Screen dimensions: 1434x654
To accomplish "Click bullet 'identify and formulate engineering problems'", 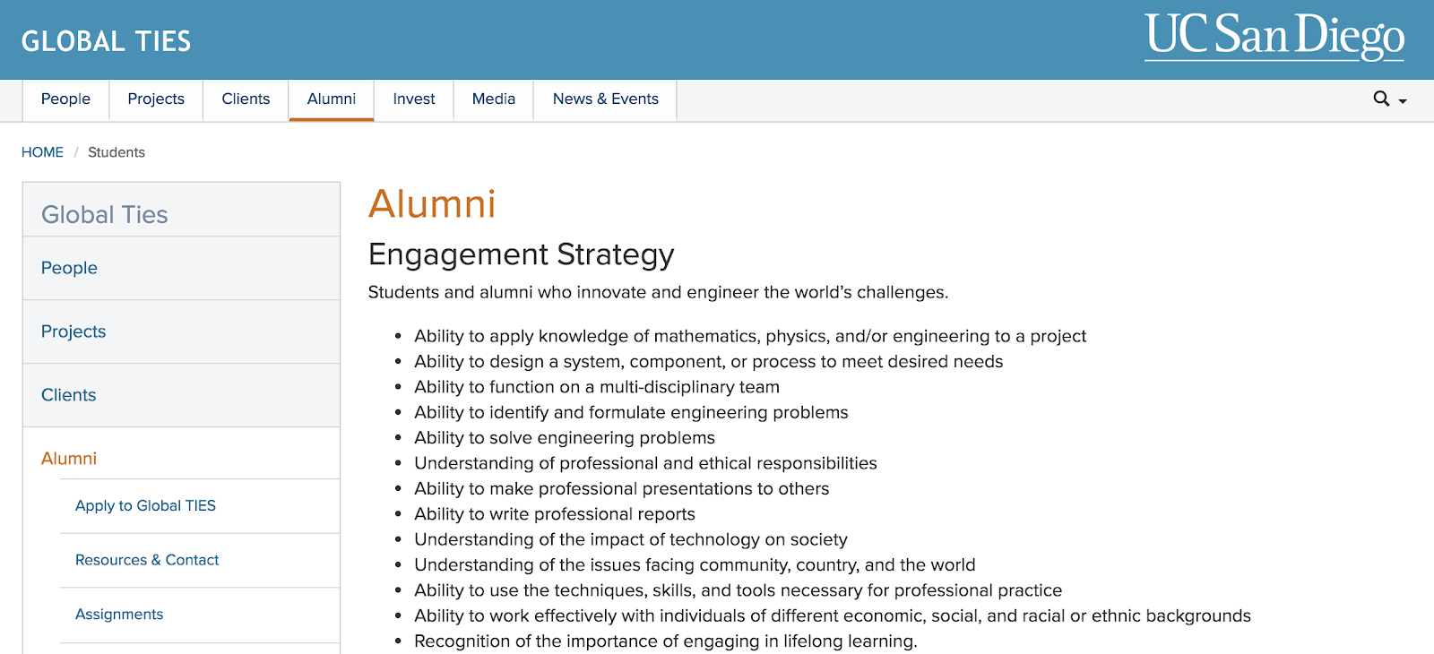I will click(x=631, y=413).
